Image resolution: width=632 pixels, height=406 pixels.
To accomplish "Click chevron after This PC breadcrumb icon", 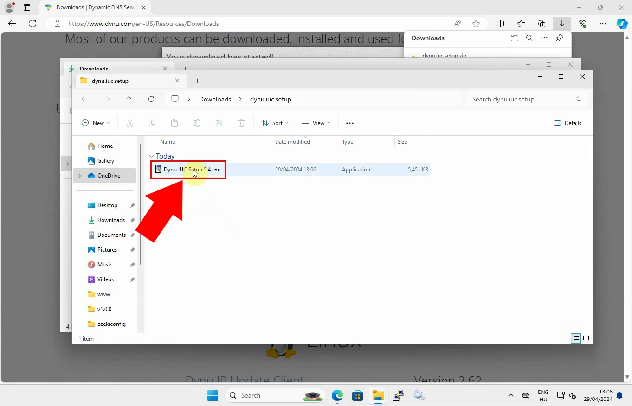I will pyautogui.click(x=189, y=99).
